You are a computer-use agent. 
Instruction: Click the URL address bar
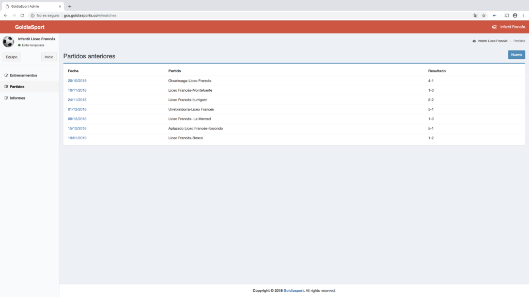pos(258,15)
